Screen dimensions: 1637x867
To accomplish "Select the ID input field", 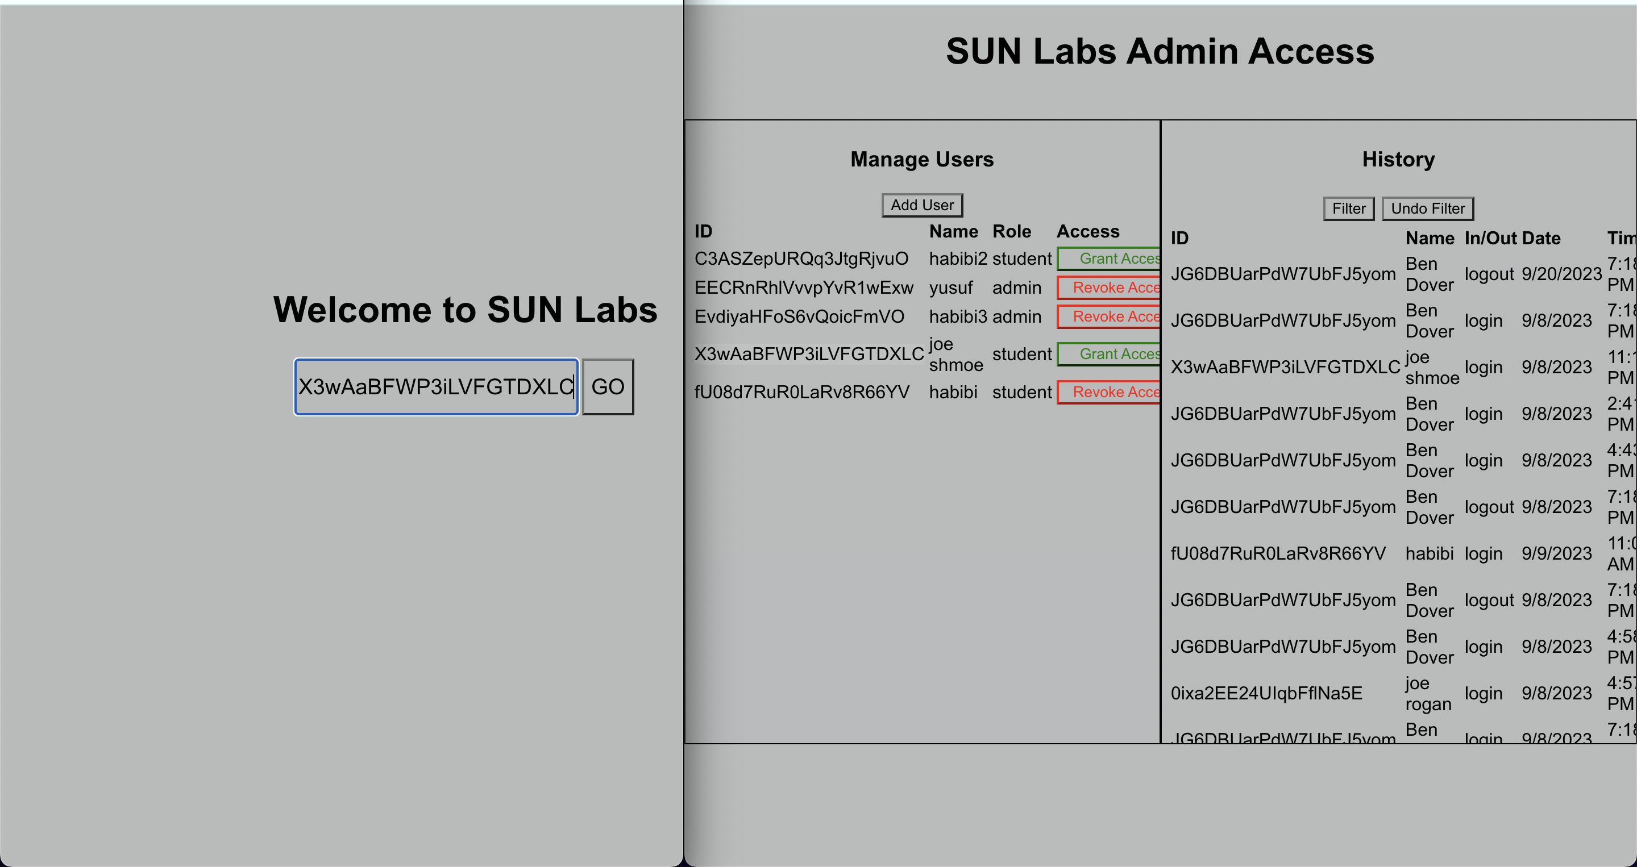I will (436, 387).
